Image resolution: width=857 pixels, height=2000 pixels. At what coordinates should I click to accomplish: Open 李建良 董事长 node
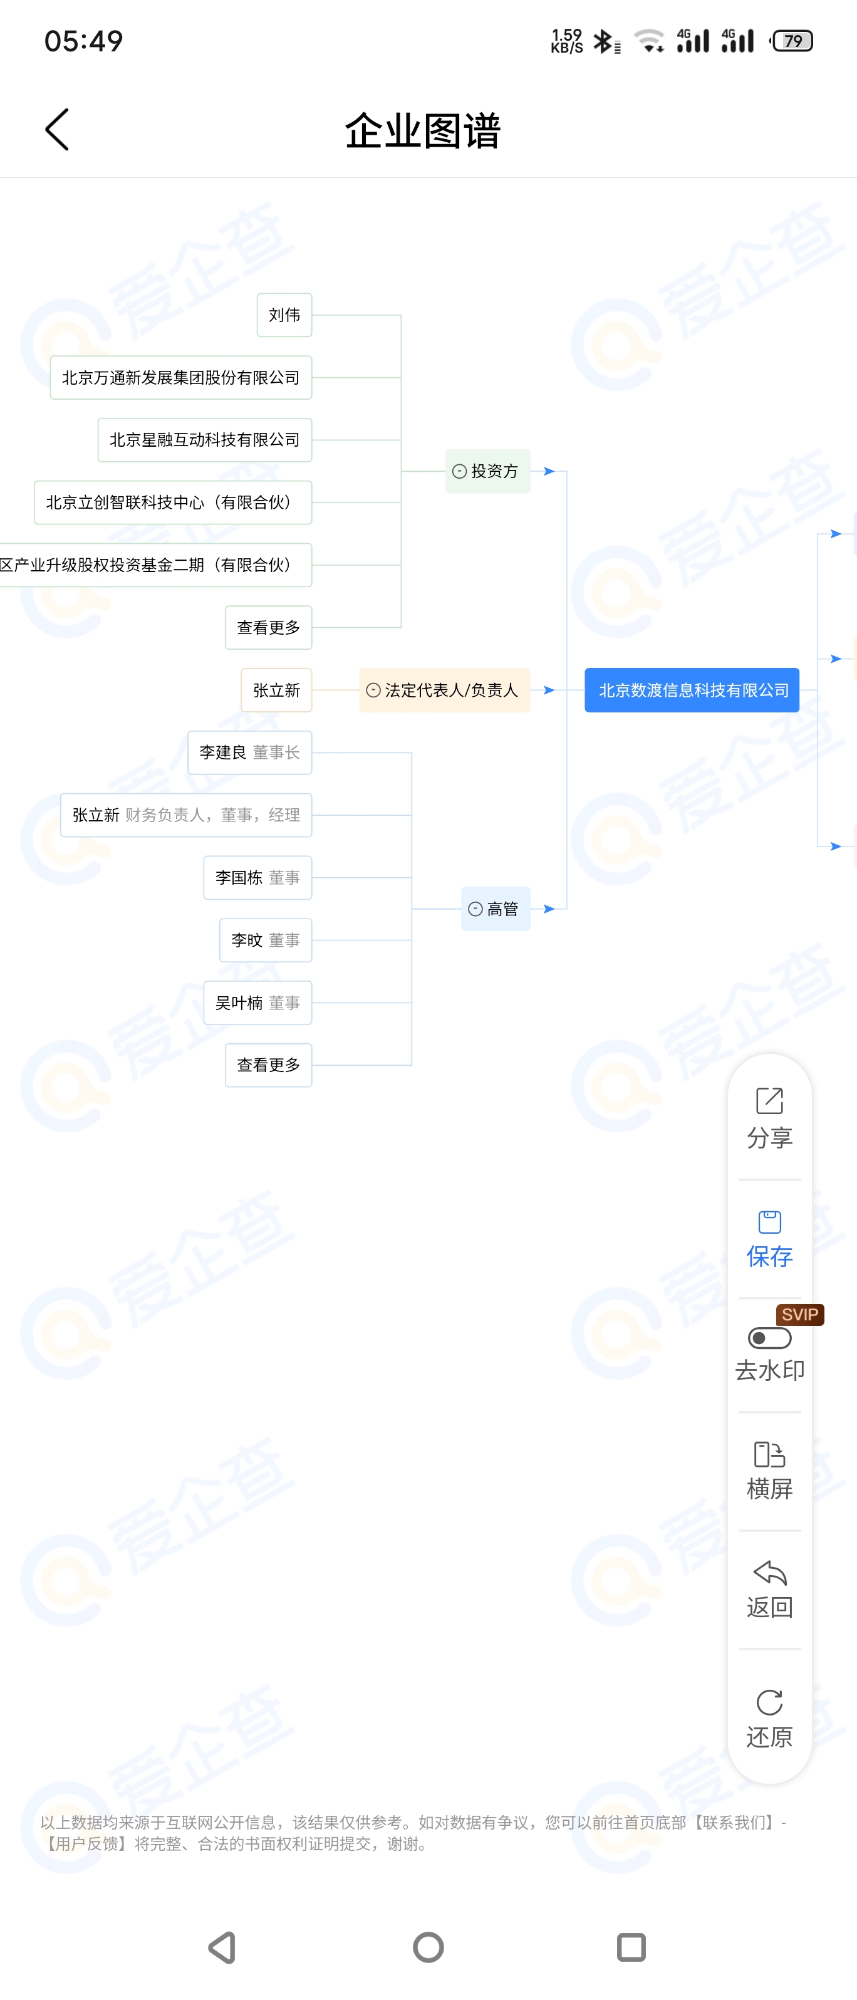tap(250, 753)
